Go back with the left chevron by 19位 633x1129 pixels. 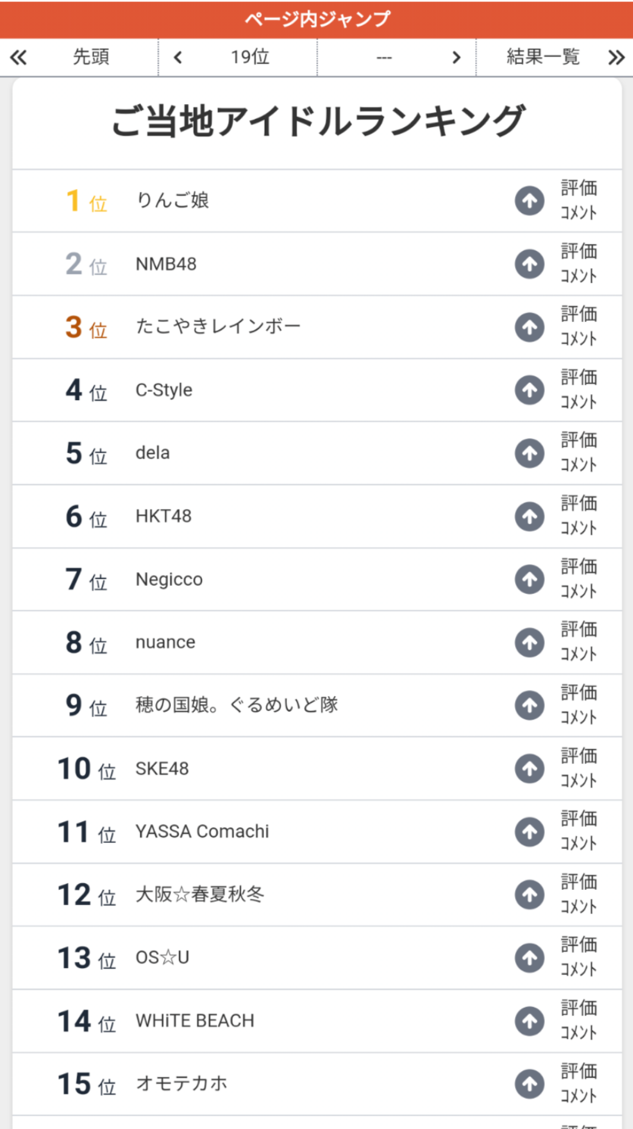click(x=178, y=57)
